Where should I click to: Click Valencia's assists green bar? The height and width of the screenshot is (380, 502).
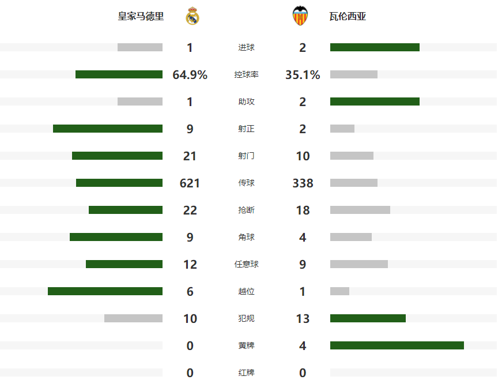click(375, 101)
